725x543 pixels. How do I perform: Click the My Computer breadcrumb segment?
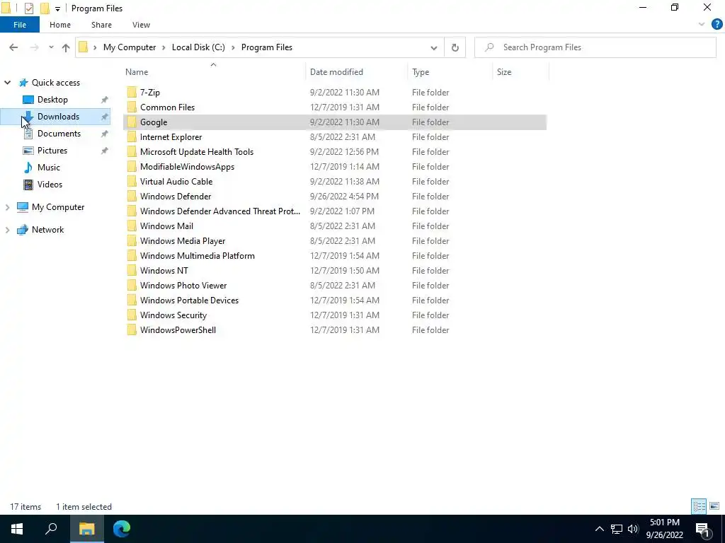click(x=130, y=47)
